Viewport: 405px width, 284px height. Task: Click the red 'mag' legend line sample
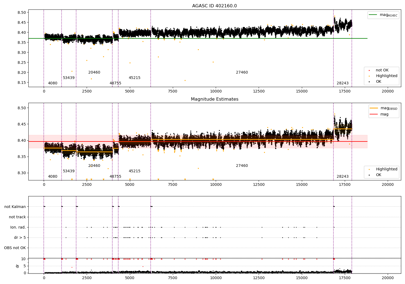pyautogui.click(x=374, y=114)
